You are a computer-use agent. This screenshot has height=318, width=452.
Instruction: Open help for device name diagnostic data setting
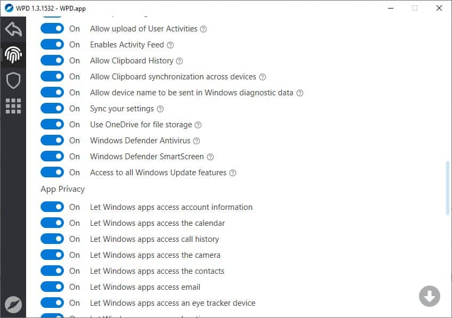(300, 93)
